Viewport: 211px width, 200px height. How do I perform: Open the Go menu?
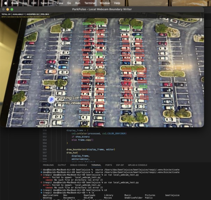[69, 3]
